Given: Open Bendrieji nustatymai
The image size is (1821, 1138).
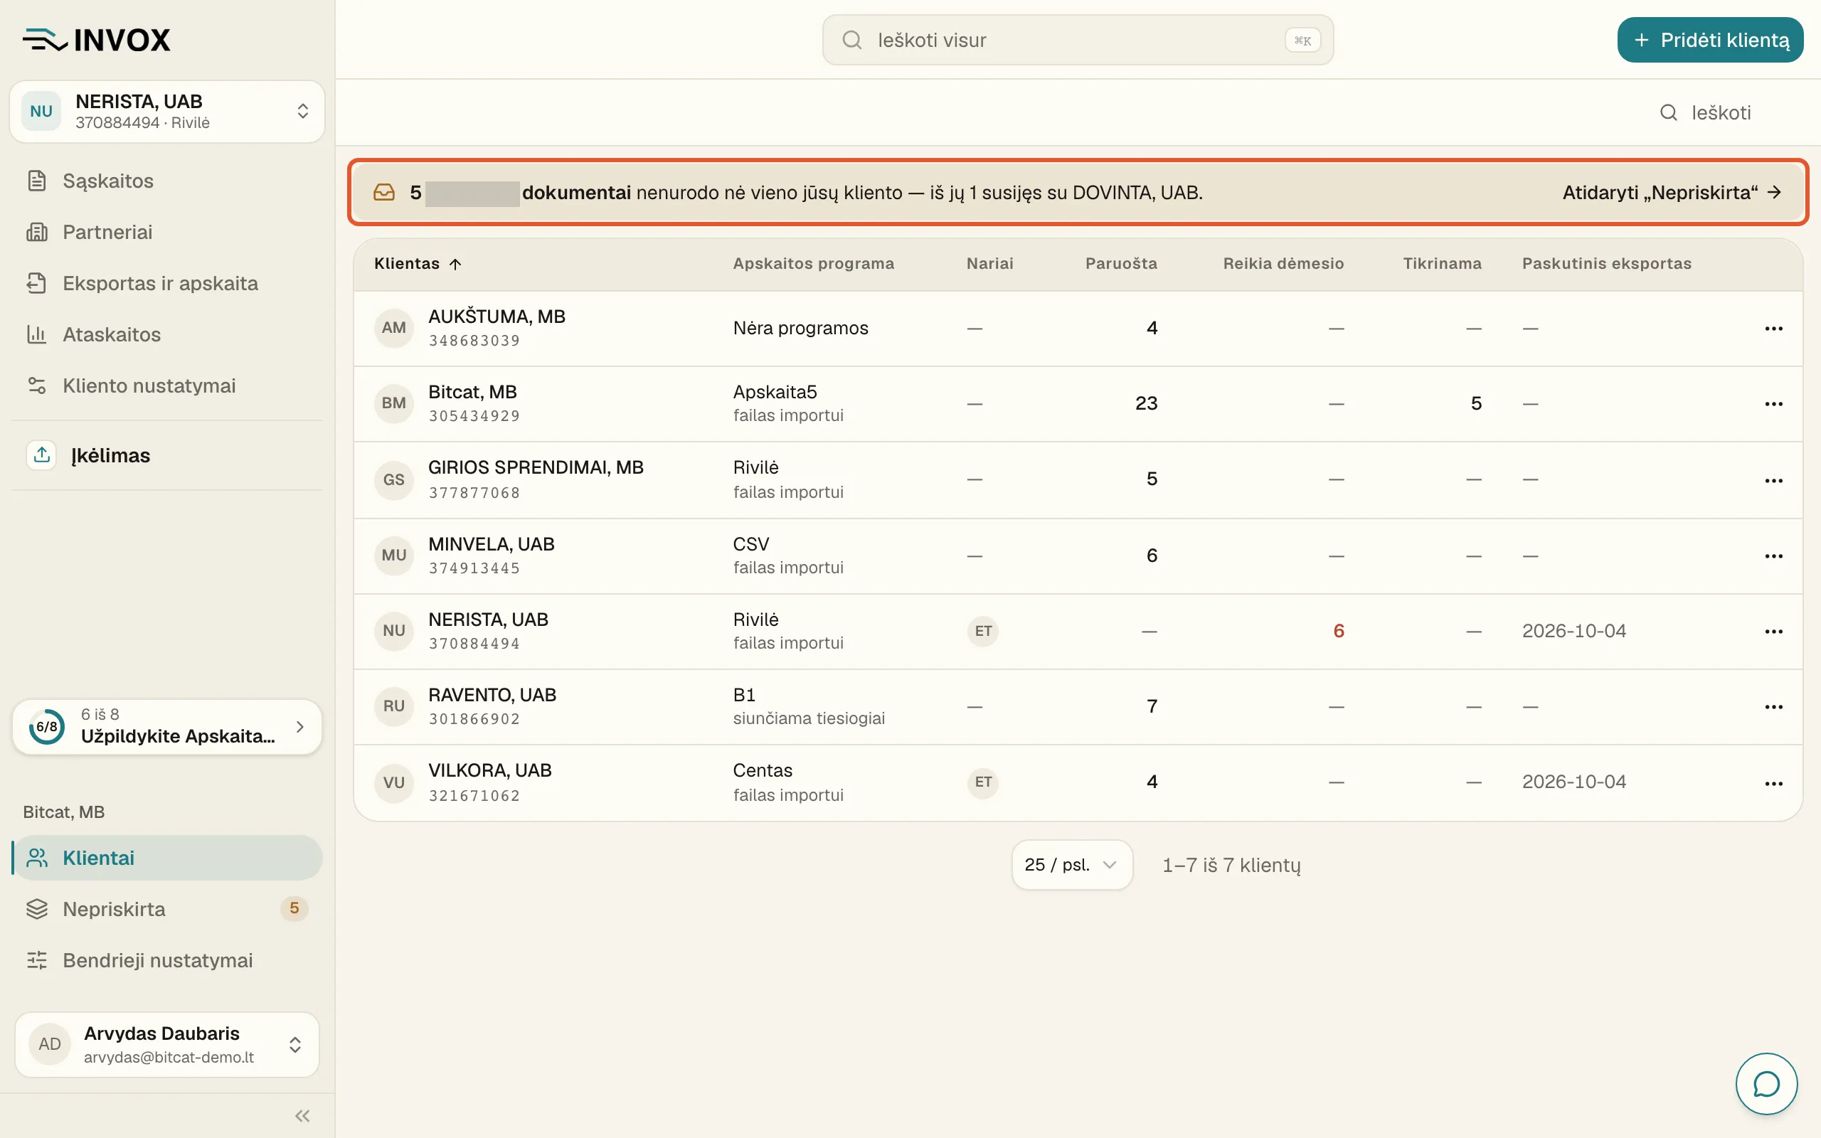Looking at the screenshot, I should click(167, 959).
